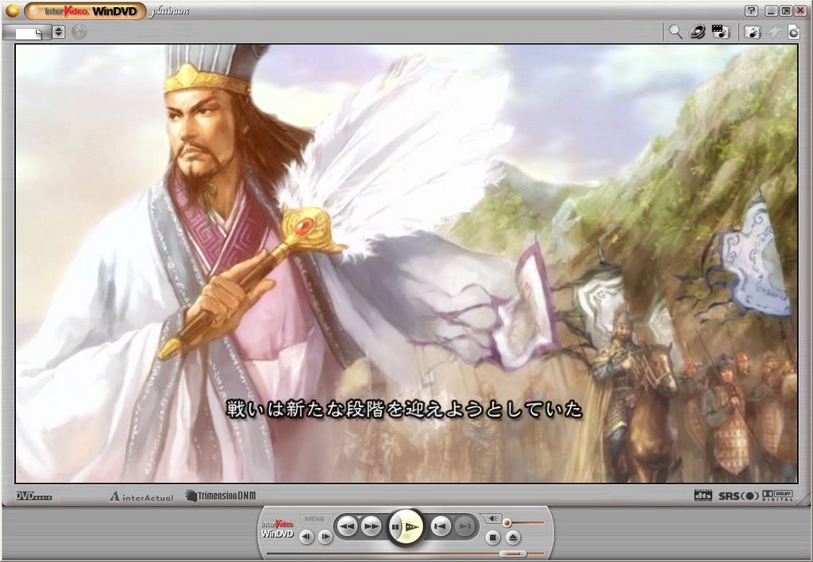This screenshot has height=562, width=813.
Task: Click the film strip camera icon
Action: click(x=721, y=32)
